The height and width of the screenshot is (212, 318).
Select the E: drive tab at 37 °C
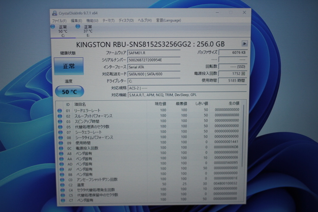(x=88, y=31)
